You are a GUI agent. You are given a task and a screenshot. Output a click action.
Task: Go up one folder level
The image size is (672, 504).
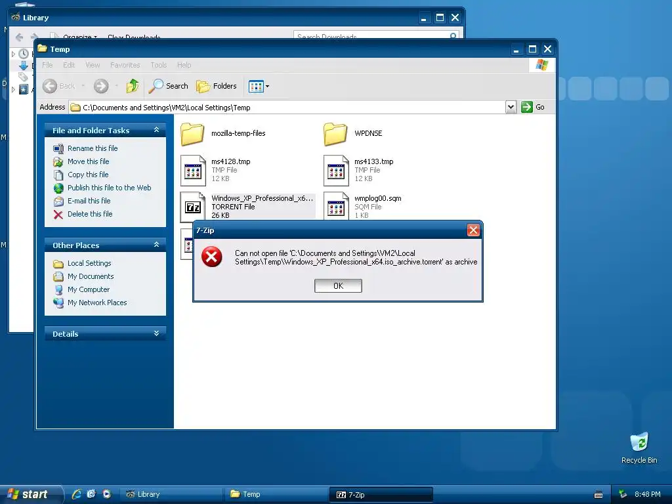[133, 86]
